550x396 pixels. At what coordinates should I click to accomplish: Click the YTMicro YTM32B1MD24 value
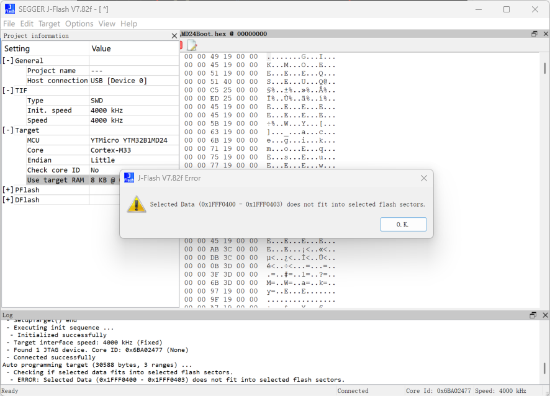pyautogui.click(x=128, y=140)
